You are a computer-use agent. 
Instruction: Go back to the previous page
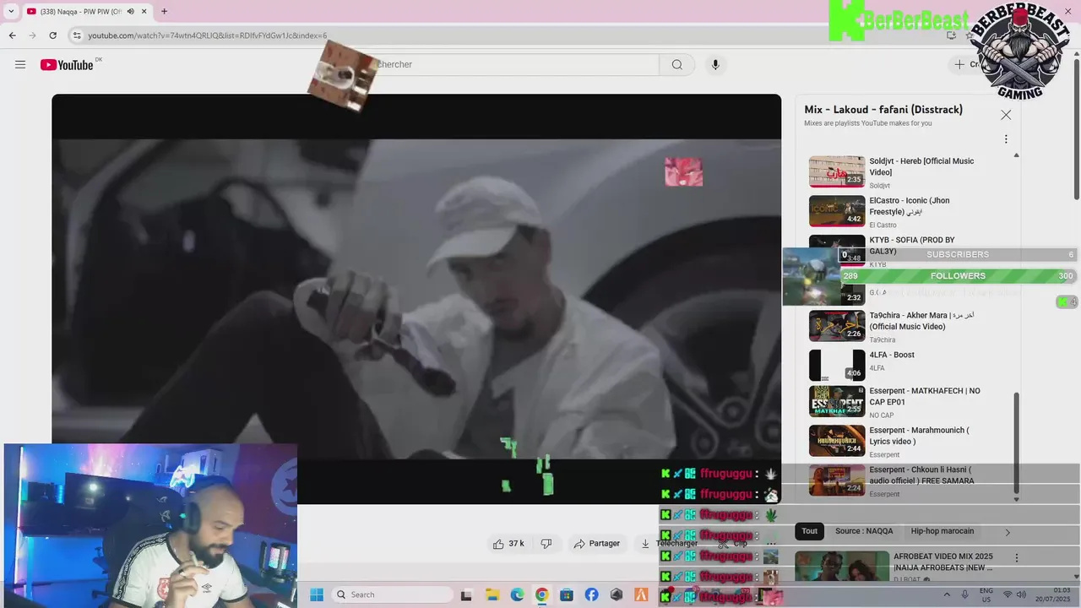(x=12, y=35)
